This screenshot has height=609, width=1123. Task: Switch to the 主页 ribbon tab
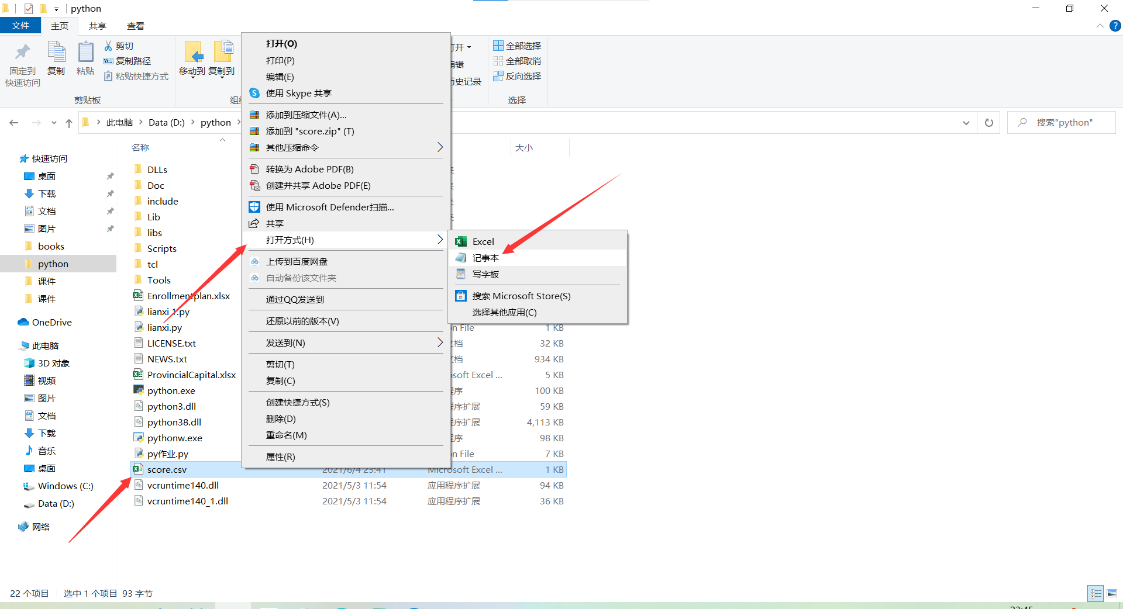pos(60,26)
